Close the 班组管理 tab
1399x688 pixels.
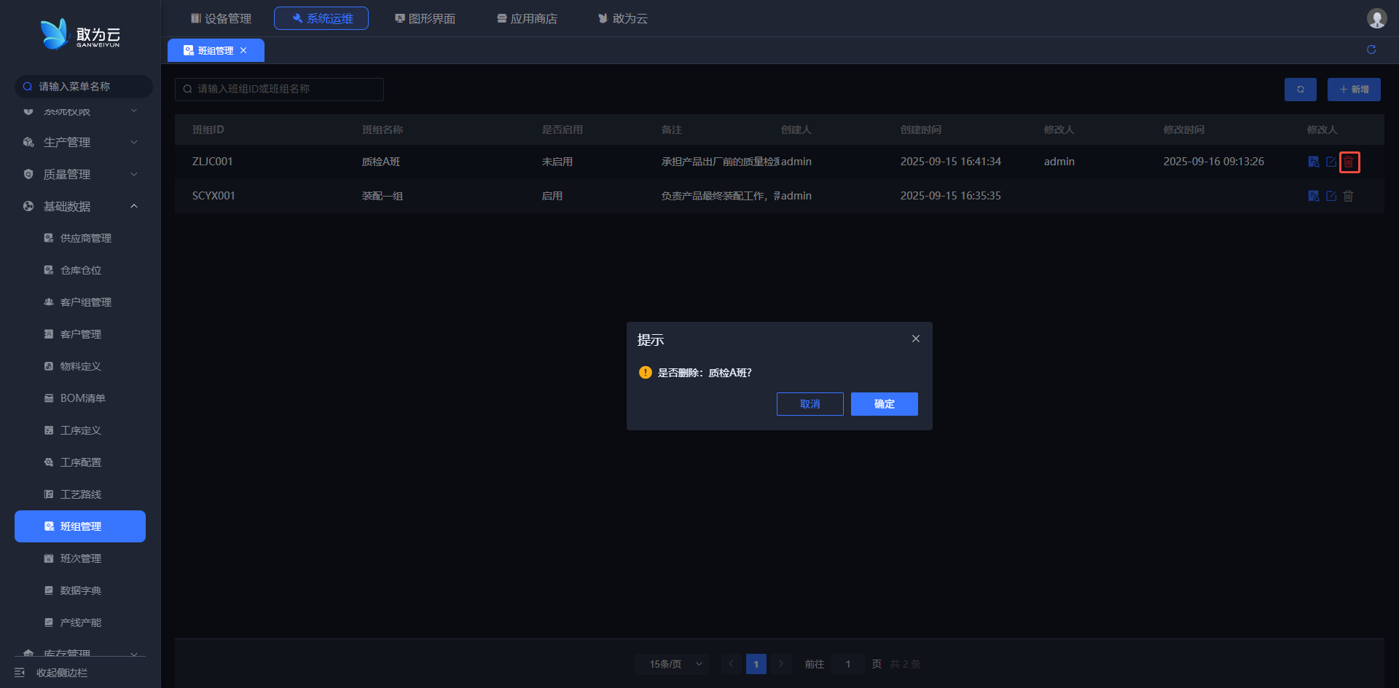[243, 50]
